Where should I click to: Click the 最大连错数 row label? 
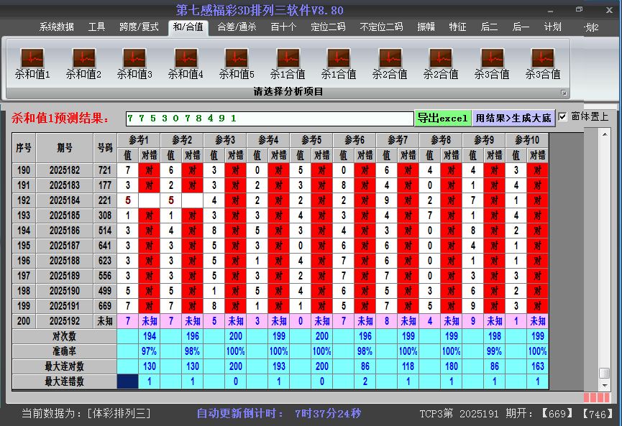[64, 381]
